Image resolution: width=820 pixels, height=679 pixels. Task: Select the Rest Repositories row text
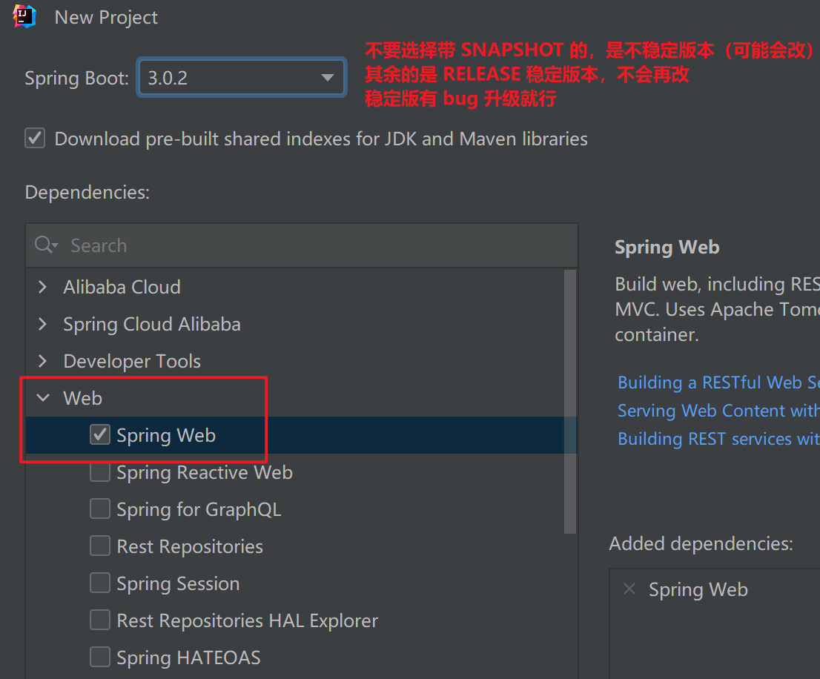click(x=190, y=547)
